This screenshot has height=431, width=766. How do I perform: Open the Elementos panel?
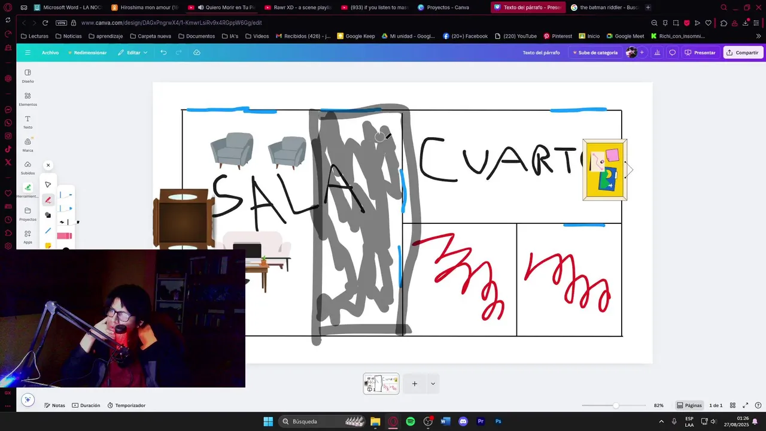(x=28, y=99)
